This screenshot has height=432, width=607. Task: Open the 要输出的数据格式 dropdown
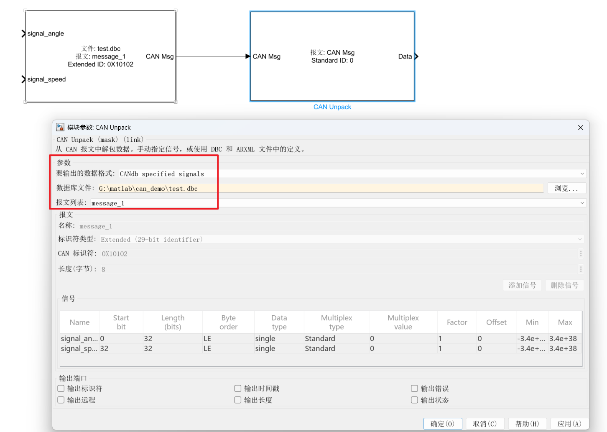(352, 174)
